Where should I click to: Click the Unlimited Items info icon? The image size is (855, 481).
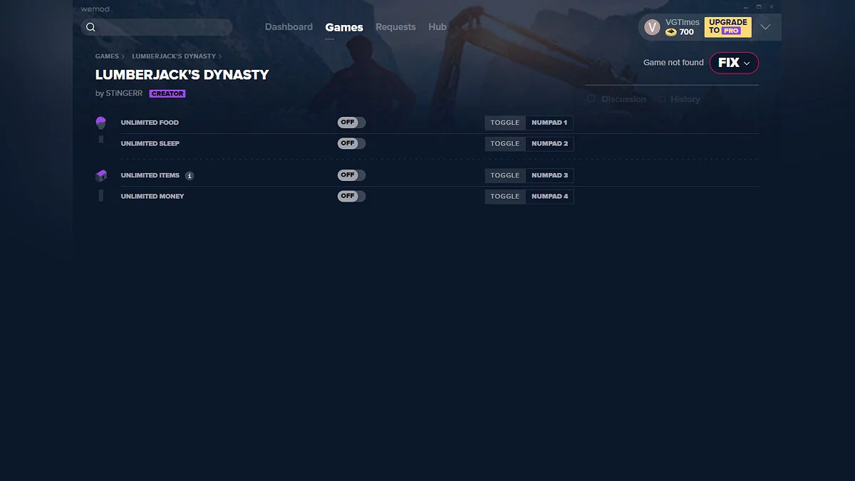click(x=190, y=175)
